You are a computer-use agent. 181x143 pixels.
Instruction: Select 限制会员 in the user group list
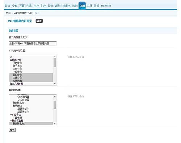[x=31, y=63]
